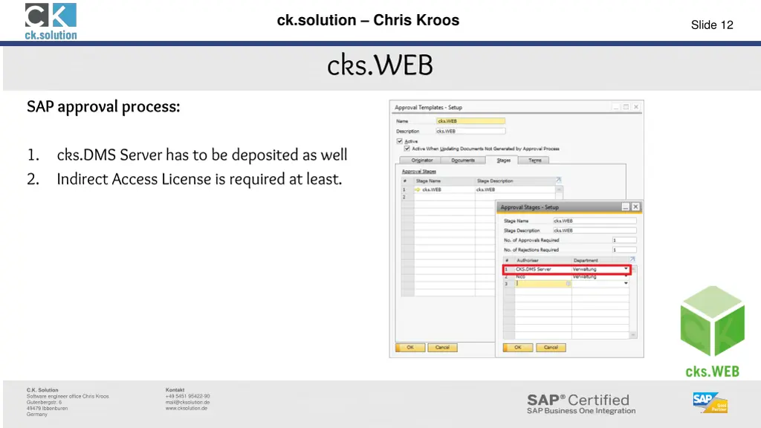Click the SAP Gold Partner badge
The width and height of the screenshot is (761, 428).
(x=710, y=403)
